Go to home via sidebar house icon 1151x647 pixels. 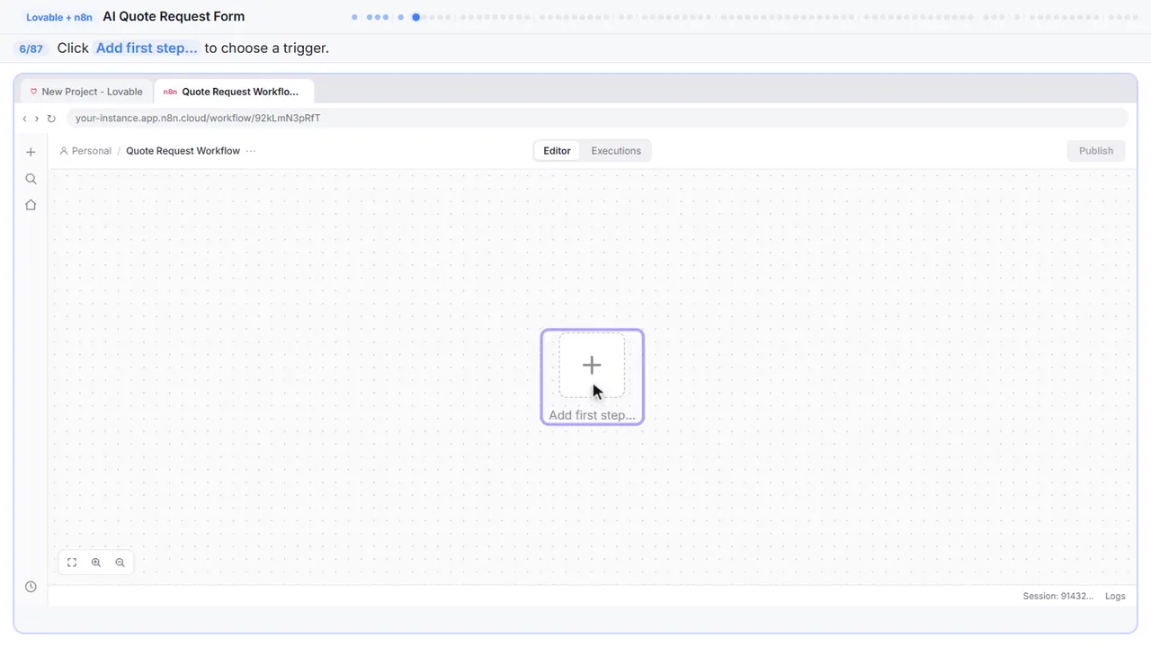31,205
